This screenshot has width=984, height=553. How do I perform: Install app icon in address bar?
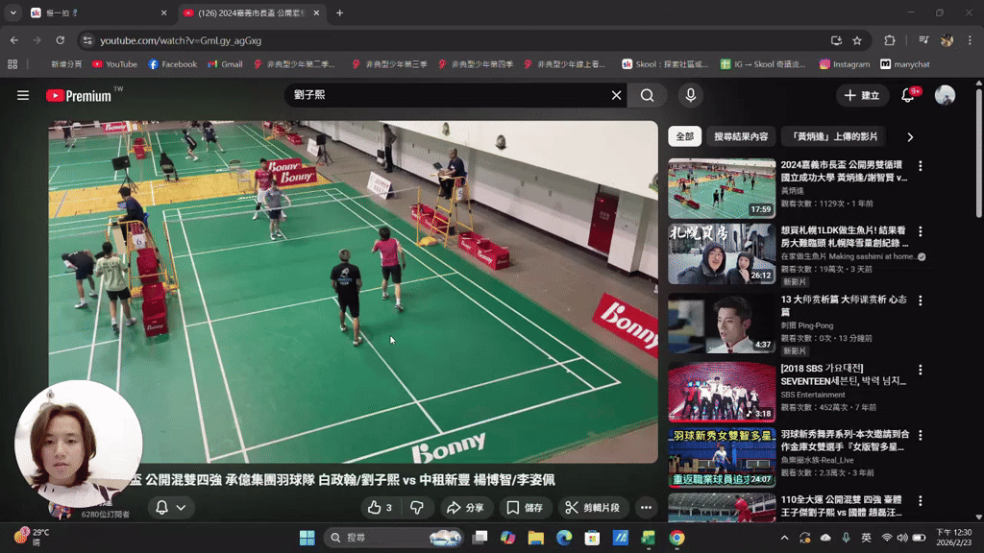837,40
